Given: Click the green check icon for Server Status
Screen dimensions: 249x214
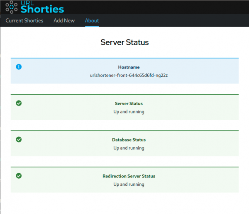Looking at the screenshot, I should (x=19, y=103).
